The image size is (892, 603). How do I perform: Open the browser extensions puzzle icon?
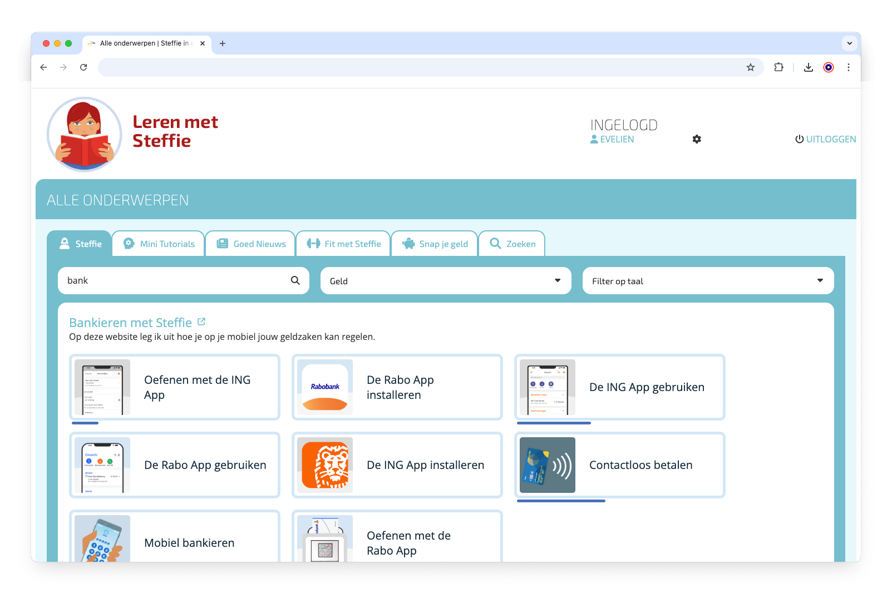pos(778,67)
